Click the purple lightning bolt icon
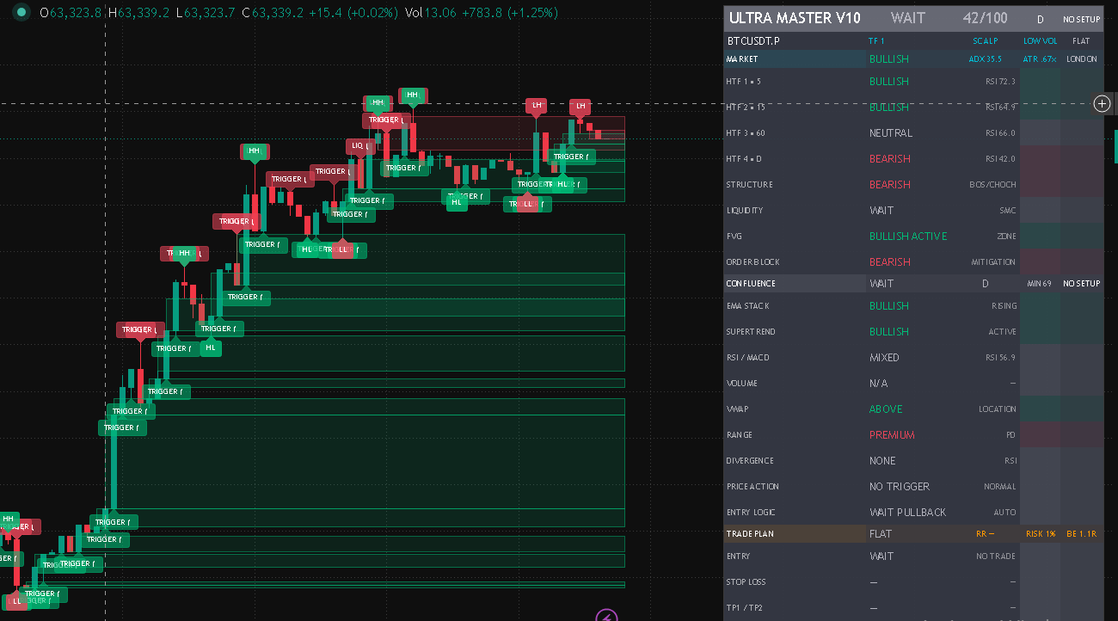Screen dimensions: 1118x621 point(608,616)
